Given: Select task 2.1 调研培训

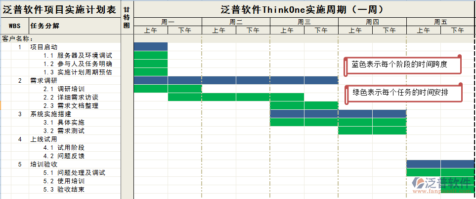Looking at the screenshot, I should 64,89.
